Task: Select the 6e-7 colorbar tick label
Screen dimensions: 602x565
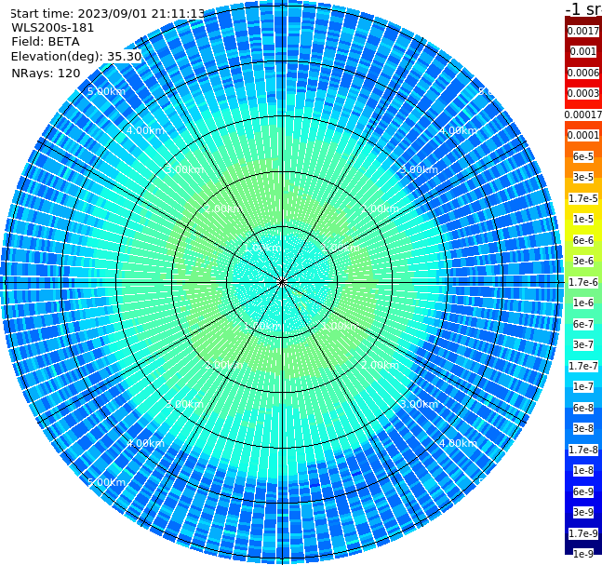Action: (x=583, y=324)
